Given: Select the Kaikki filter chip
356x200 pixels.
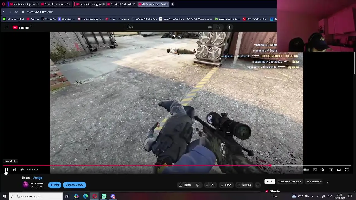Looking at the screenshot, I should pyautogui.click(x=270, y=182).
